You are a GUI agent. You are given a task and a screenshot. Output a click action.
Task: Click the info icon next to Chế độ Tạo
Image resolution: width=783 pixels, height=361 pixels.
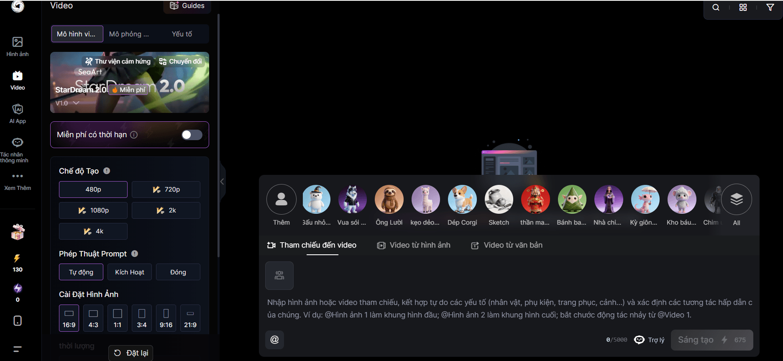107,171
